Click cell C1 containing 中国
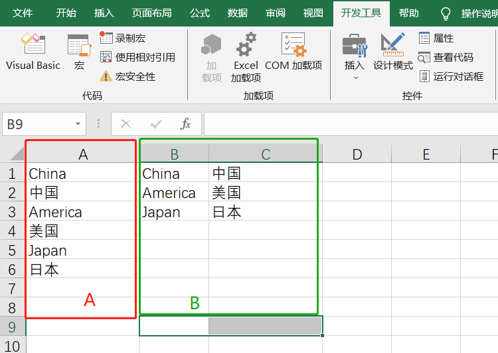 (266, 173)
